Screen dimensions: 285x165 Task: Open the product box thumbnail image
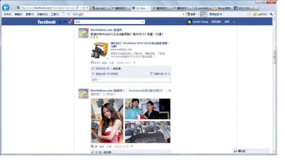point(100,51)
